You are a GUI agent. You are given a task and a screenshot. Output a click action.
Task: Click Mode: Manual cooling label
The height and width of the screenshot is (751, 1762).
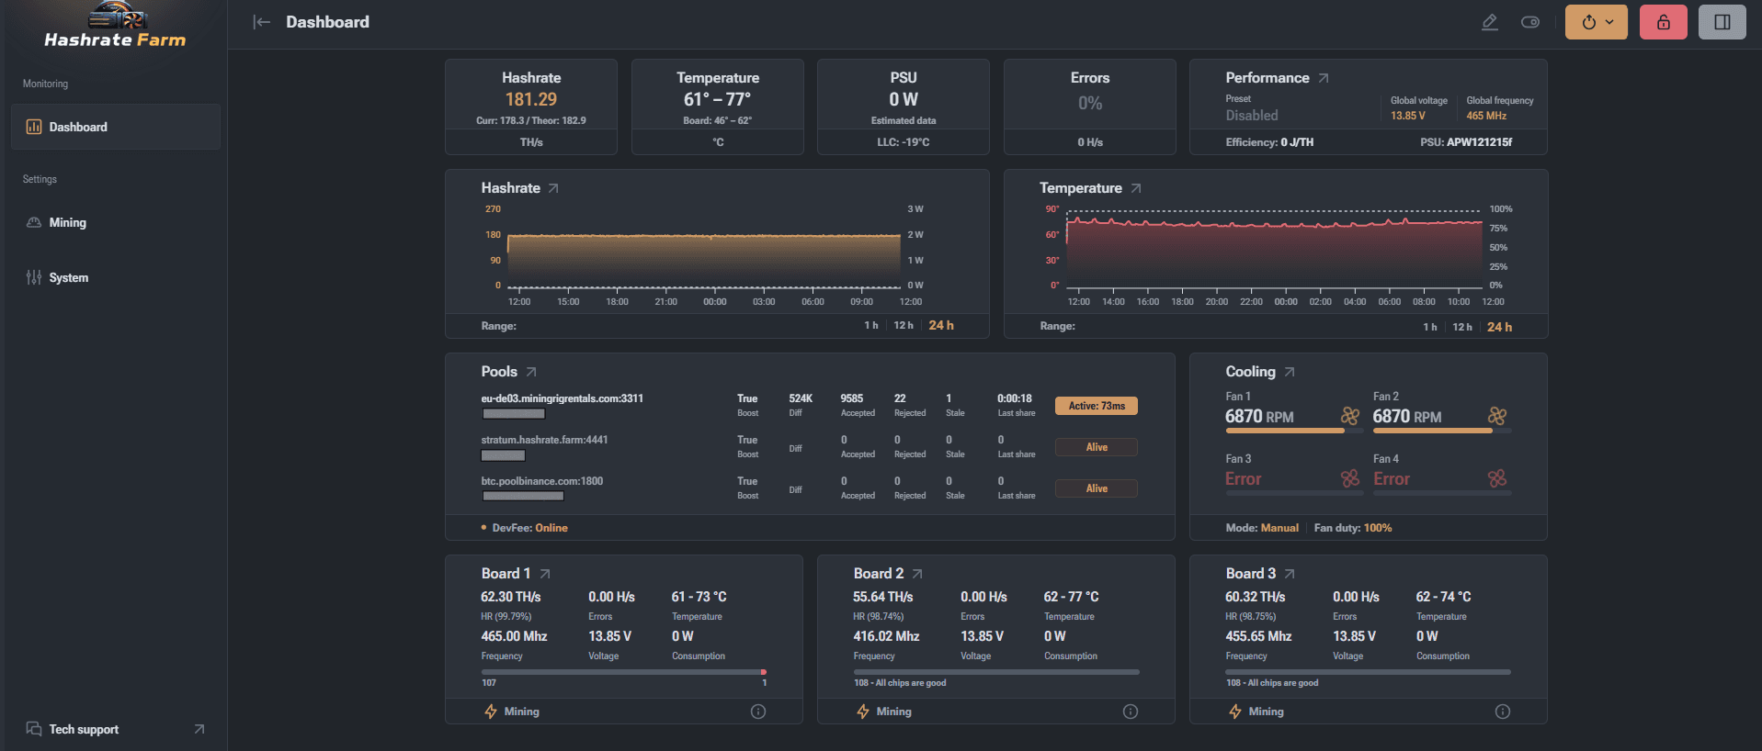[x=1262, y=528]
